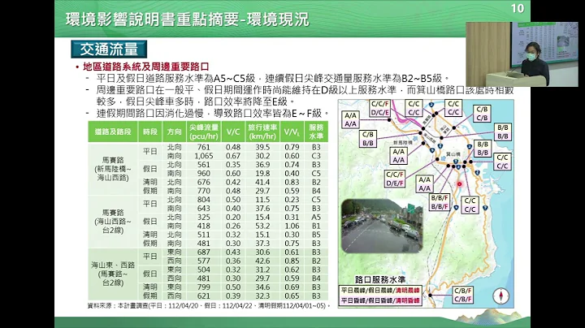This screenshot has height=328, width=585.
Task: Click the road cell 海山東、西路 (馬賽路~台2線)
Action: (113, 274)
